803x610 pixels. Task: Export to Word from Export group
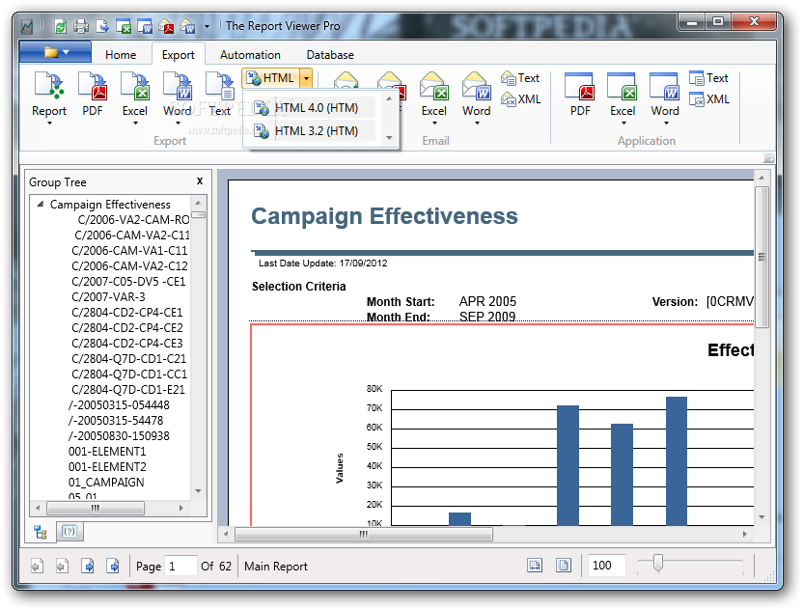[x=178, y=96]
